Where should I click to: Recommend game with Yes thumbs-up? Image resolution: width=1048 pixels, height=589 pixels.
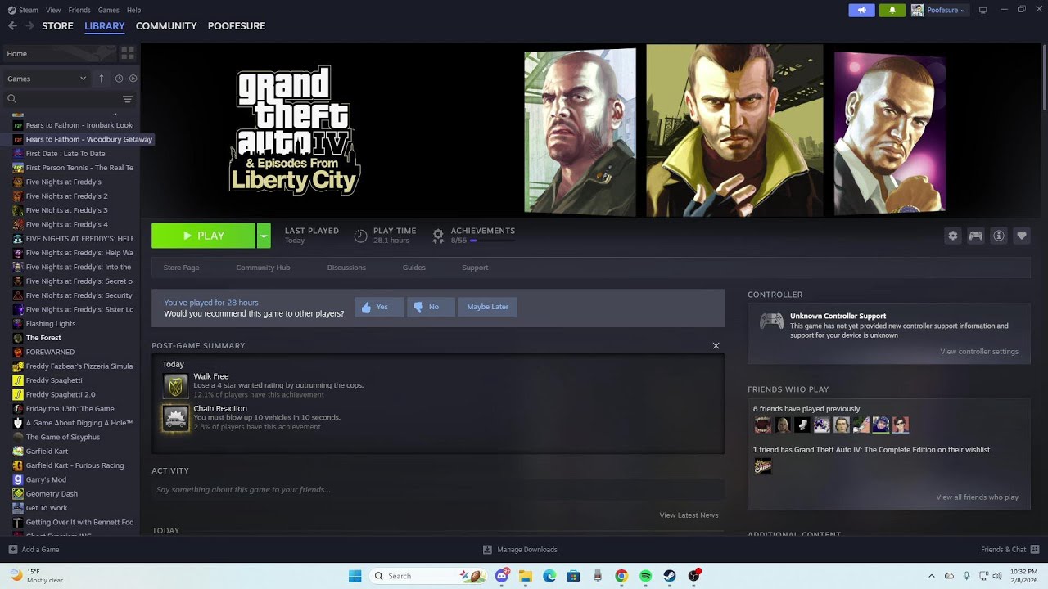coord(379,307)
